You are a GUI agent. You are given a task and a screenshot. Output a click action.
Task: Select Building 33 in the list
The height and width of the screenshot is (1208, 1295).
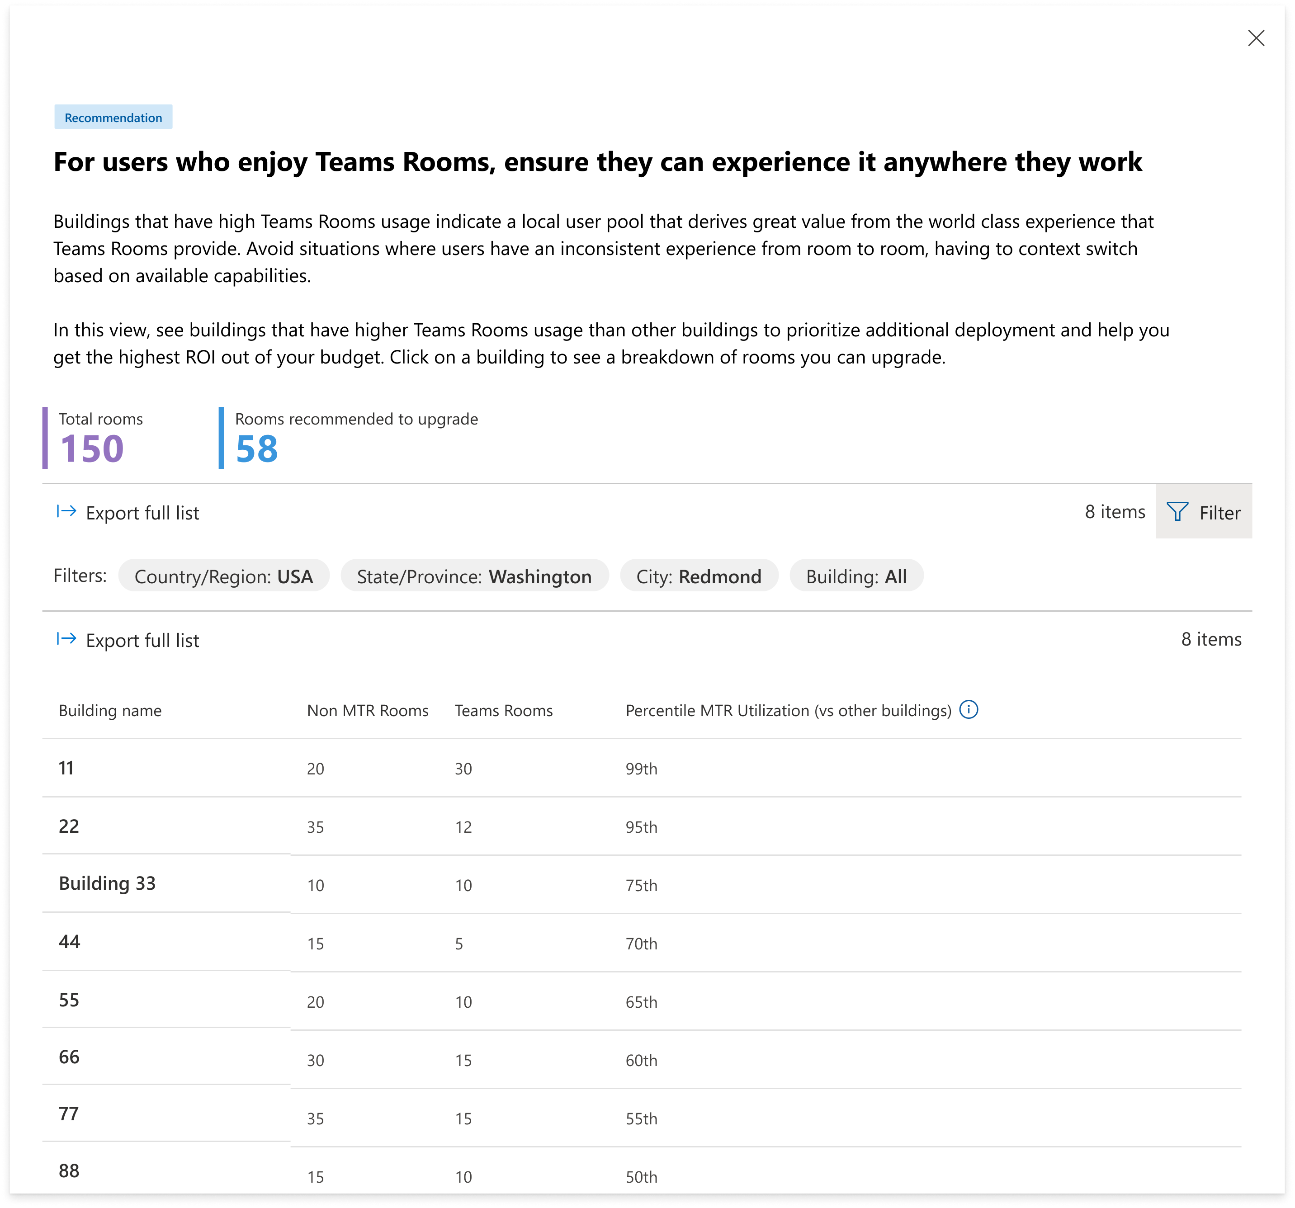pos(108,884)
